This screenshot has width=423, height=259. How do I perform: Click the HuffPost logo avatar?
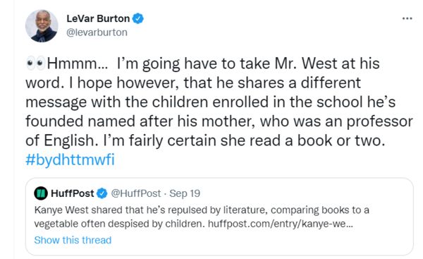click(41, 193)
